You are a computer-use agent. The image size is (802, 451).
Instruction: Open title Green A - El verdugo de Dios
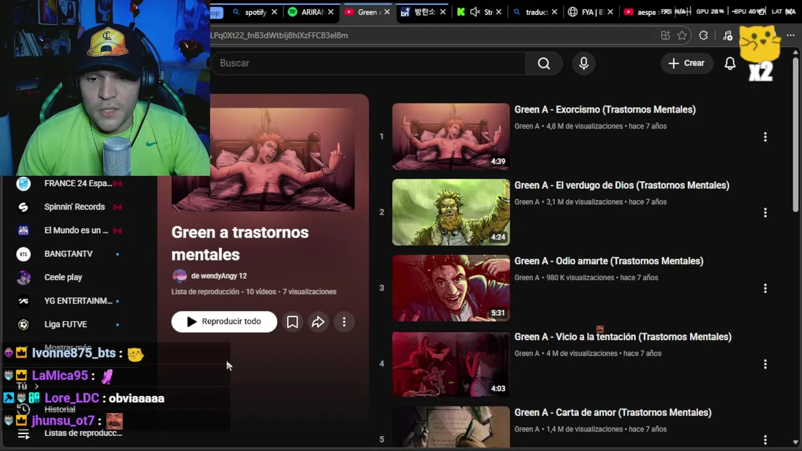622,185
